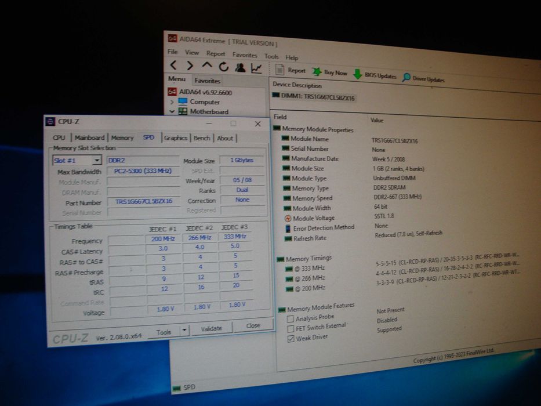Click the Validate button in CPU-Z
Viewport: 541px width, 406px height.
coord(212,328)
